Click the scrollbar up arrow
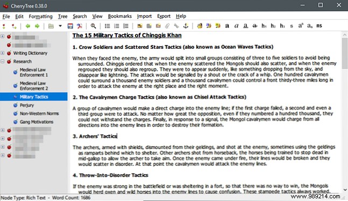Screen dimensions: 348x201 point(345,35)
